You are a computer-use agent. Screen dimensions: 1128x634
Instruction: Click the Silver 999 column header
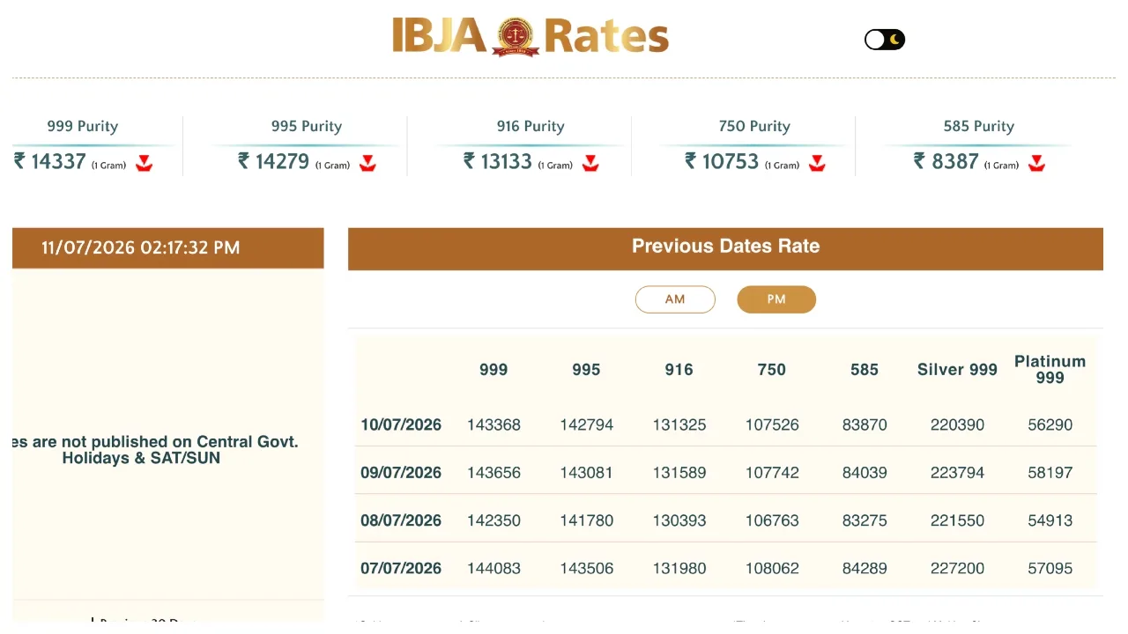(x=957, y=370)
